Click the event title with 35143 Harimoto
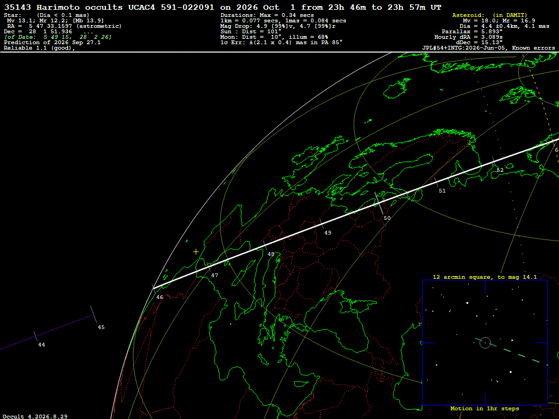The height and width of the screenshot is (419, 559). 223,7
